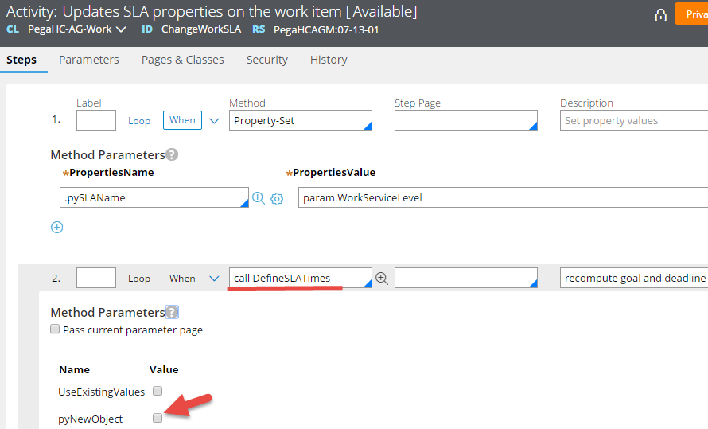Collapse step 1 with chevron
The image size is (708, 429).
[x=215, y=120]
